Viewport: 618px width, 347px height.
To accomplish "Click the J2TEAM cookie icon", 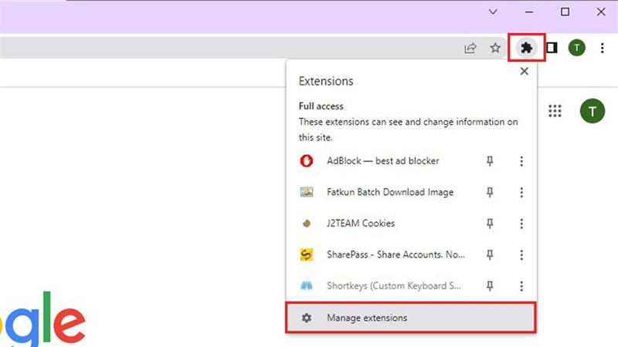I will pyautogui.click(x=307, y=224).
